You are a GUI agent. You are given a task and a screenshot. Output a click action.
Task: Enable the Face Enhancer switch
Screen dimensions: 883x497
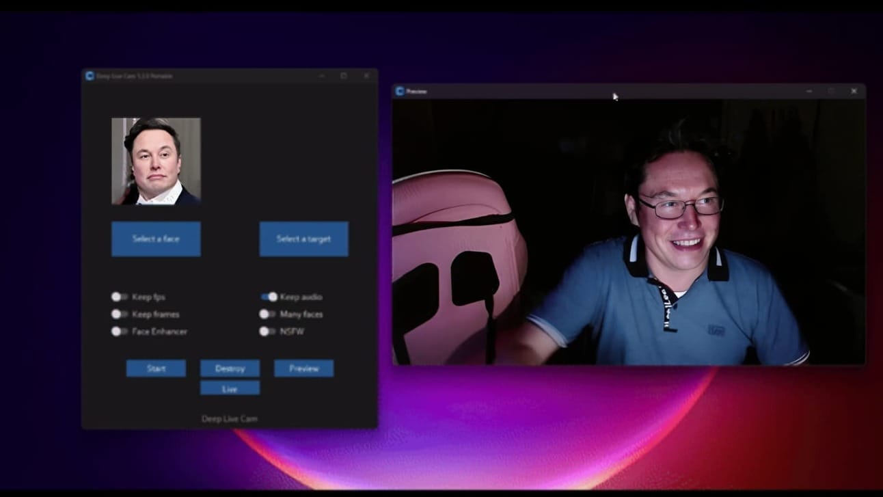[120, 332]
